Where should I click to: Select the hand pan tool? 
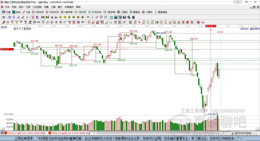[x=88, y=17]
